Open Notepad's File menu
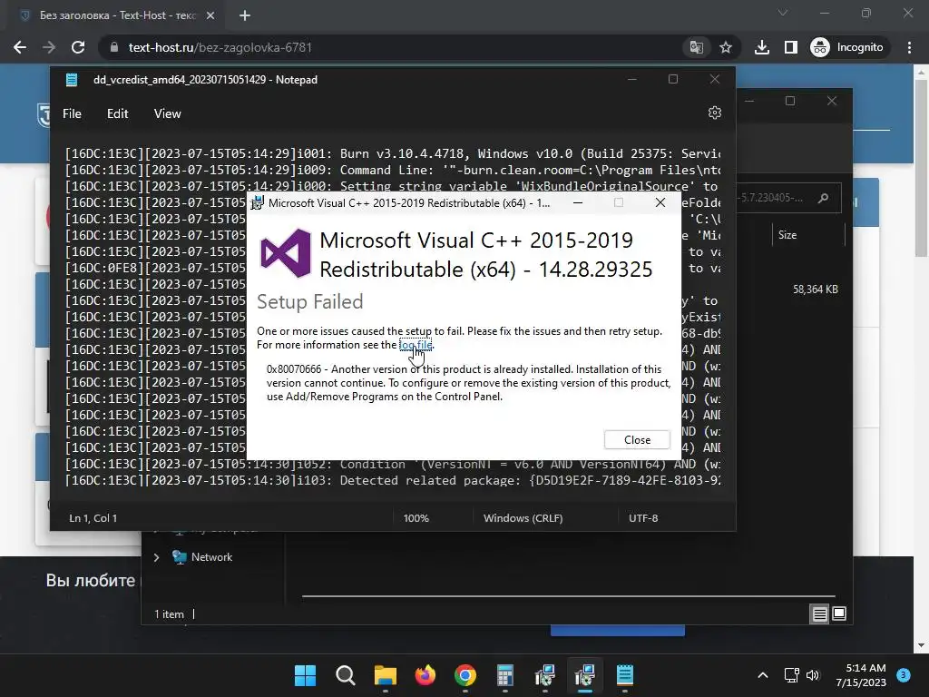 pos(72,113)
